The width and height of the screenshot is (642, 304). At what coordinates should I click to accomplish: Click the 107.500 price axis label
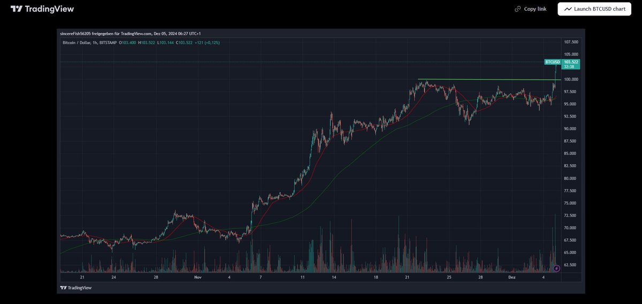pos(571,42)
